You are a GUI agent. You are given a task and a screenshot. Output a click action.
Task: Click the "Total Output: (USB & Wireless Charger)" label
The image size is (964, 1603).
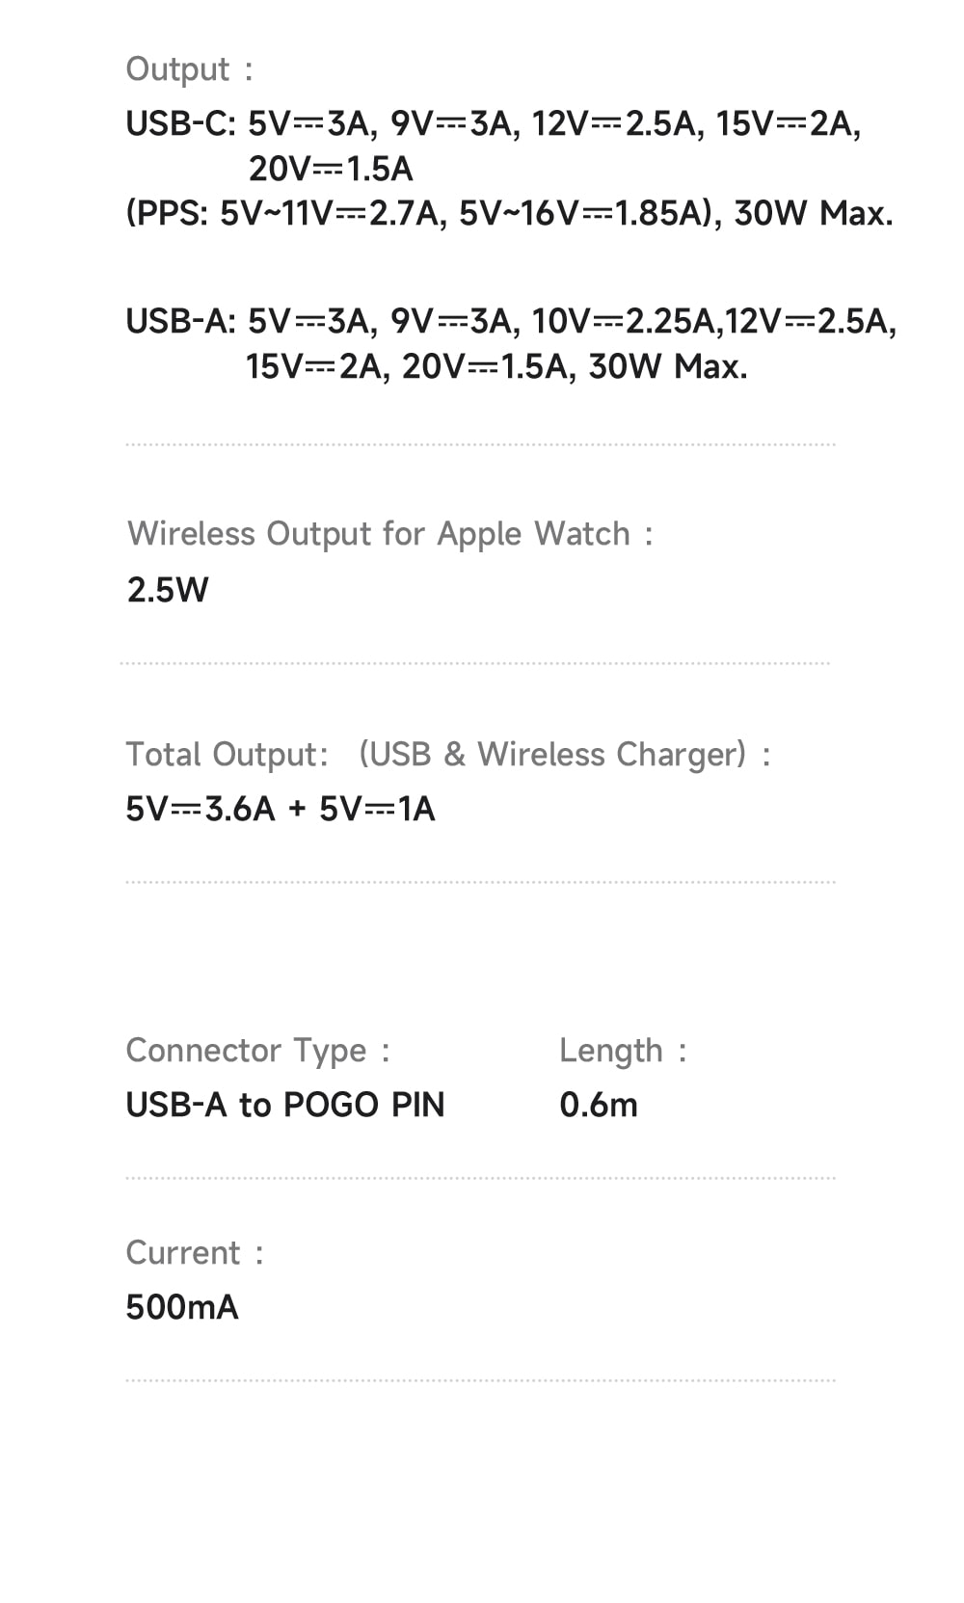(447, 754)
